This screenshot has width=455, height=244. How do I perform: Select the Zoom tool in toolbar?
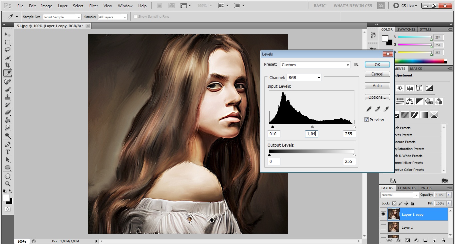pos(8,183)
